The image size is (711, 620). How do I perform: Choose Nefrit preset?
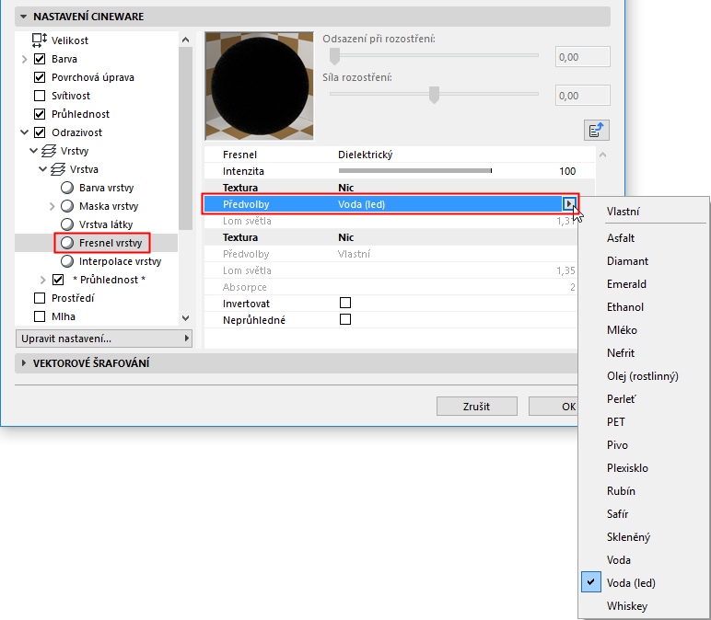coord(644,353)
